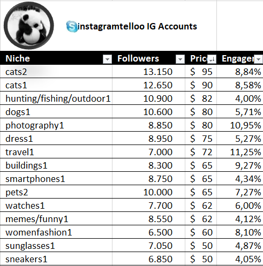
Task: Click the panda profile picture
Action: pyautogui.click(x=29, y=25)
